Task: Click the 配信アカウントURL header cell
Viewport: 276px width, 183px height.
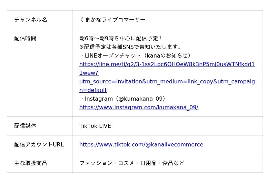Action: pyautogui.click(x=40, y=144)
